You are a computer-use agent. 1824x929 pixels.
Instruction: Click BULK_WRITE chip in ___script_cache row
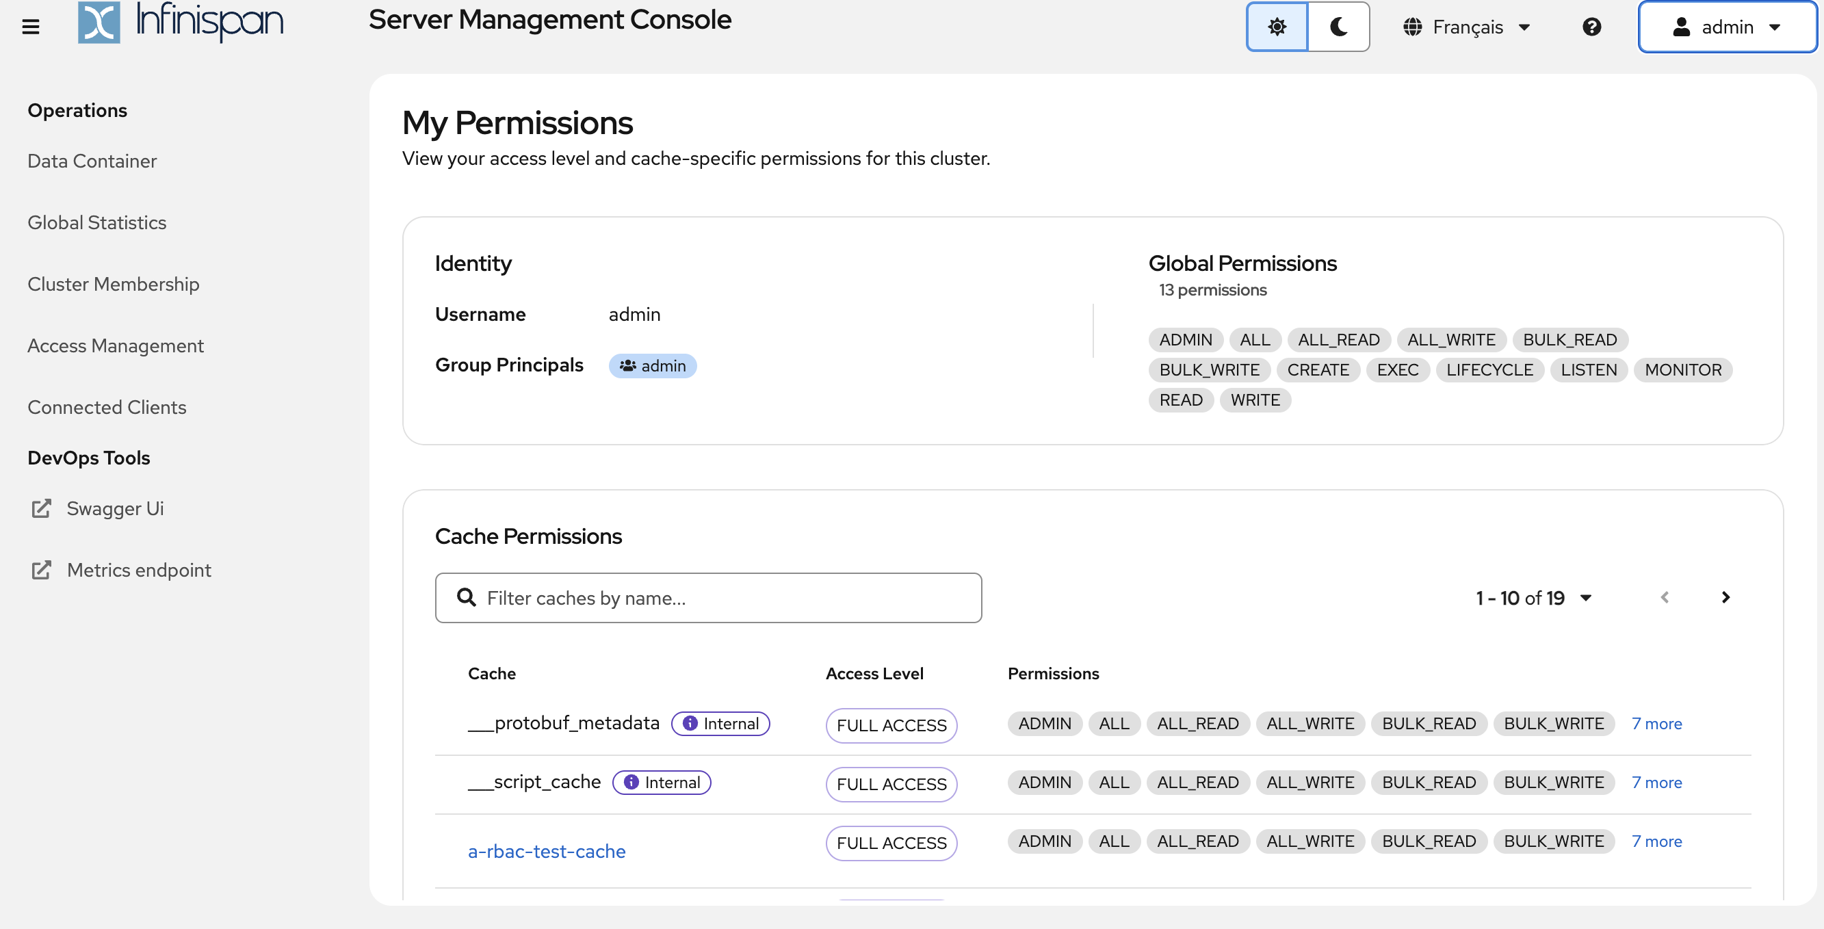pos(1554,783)
